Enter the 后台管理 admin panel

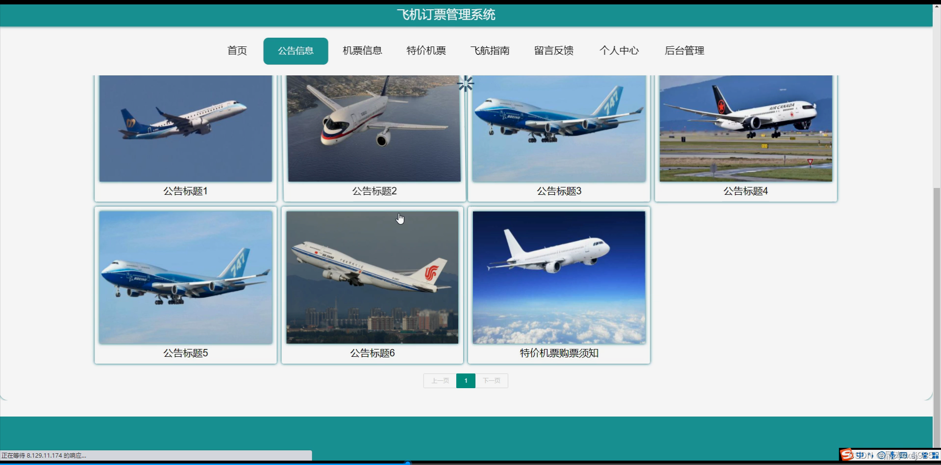click(685, 50)
